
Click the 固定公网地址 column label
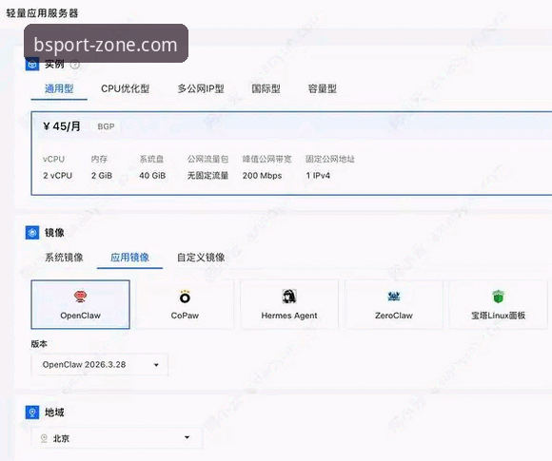point(330,160)
